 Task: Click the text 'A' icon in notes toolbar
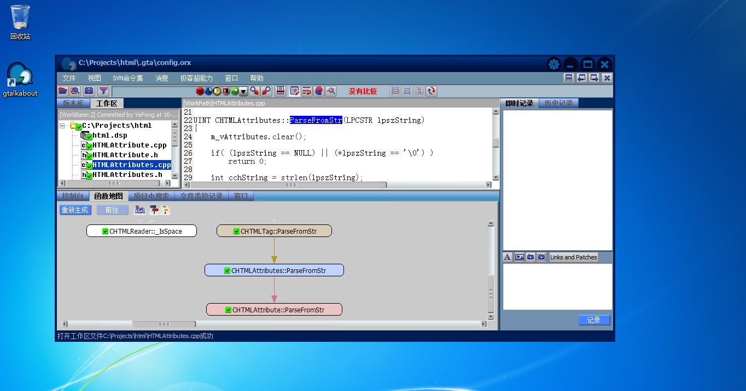(508, 257)
